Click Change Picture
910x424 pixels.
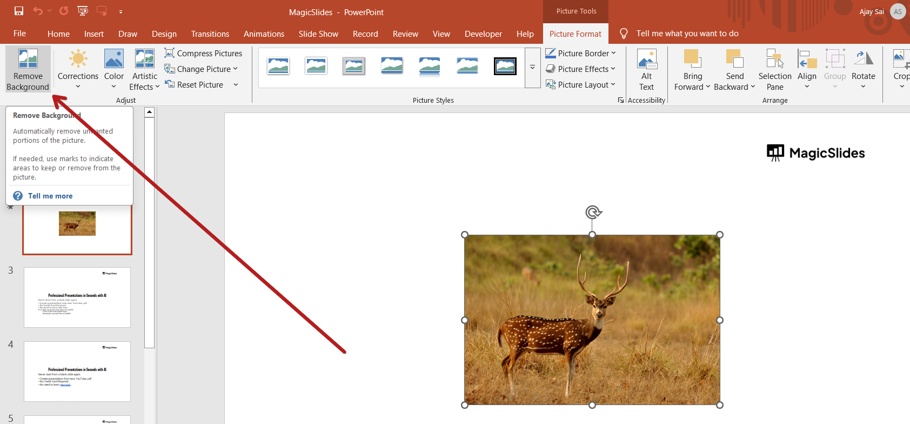[200, 69]
